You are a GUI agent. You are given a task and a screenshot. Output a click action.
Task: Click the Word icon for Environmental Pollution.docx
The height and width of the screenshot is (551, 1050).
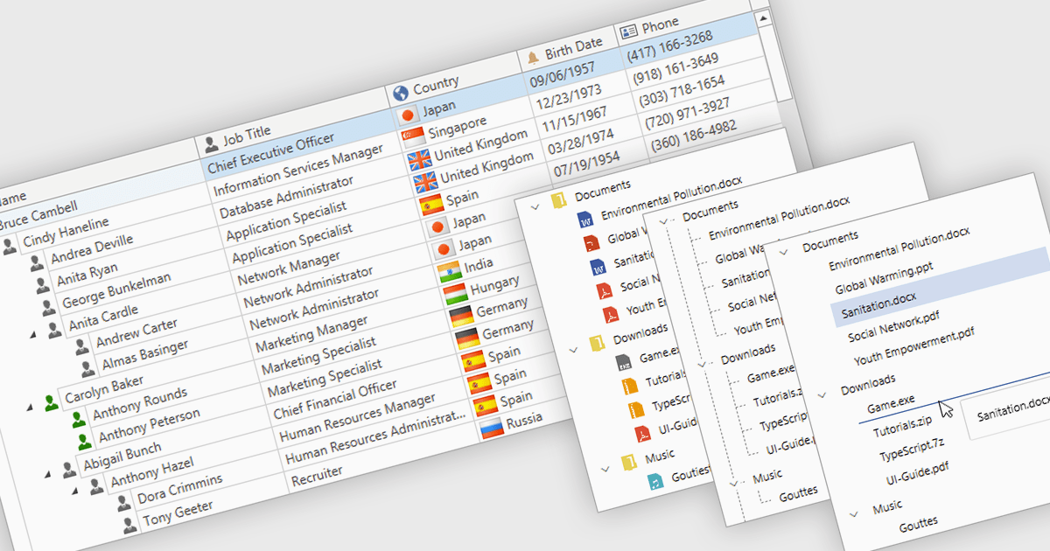584,219
